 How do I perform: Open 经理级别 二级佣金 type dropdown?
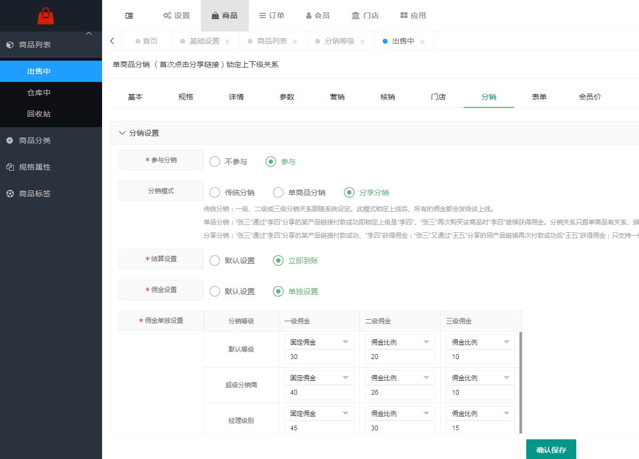[x=400, y=413]
